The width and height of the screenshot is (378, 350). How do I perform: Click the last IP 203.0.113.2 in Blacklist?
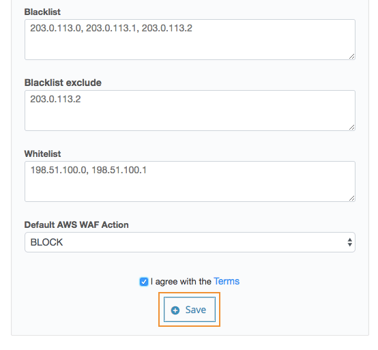166,28
